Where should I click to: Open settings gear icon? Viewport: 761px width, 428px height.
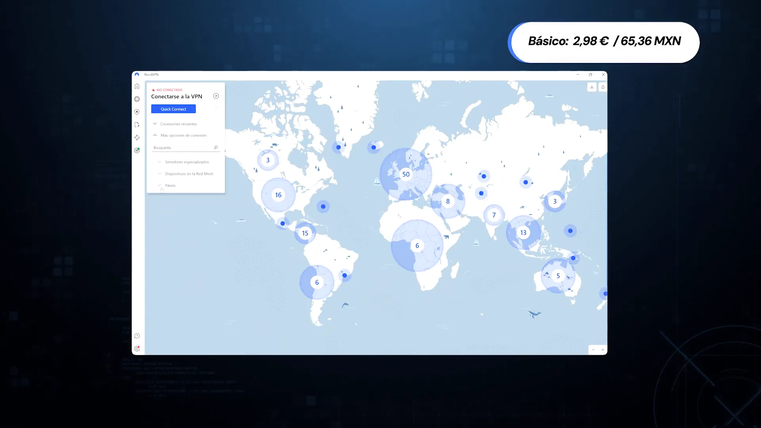137,349
